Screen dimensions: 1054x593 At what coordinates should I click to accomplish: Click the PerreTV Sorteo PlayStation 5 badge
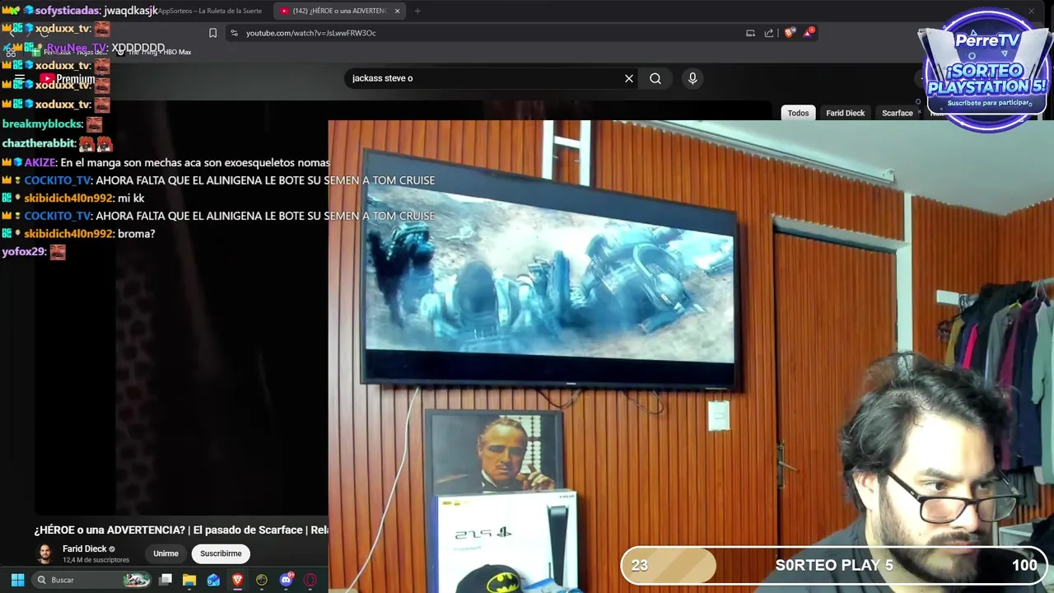[x=986, y=70]
